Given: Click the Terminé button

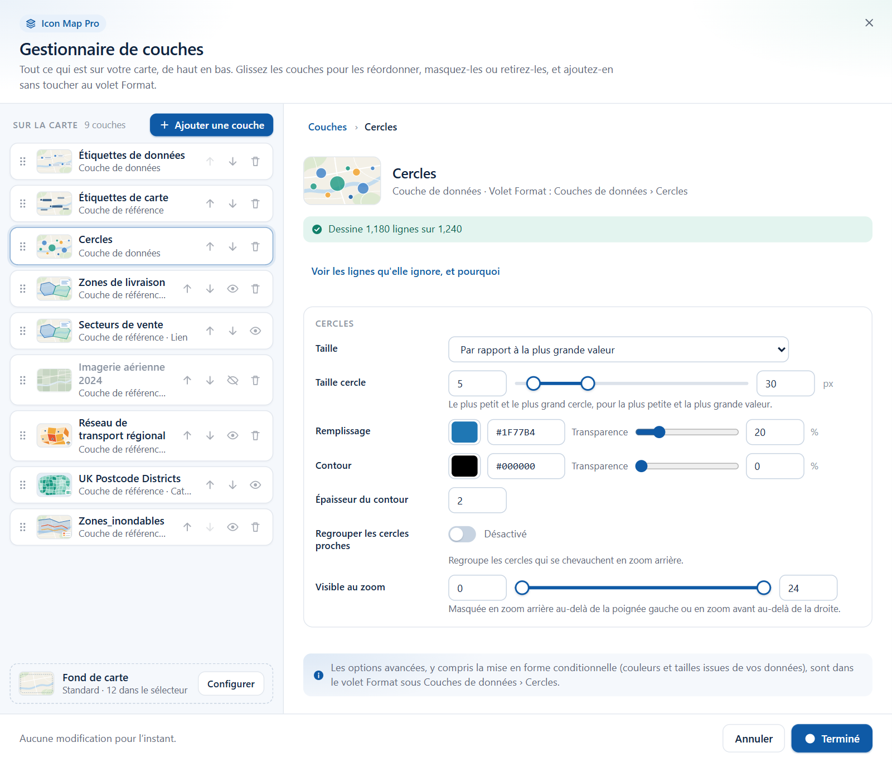Looking at the screenshot, I should click(x=832, y=739).
